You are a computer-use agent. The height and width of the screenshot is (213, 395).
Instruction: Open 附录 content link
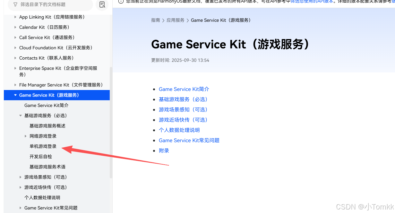[164, 151]
